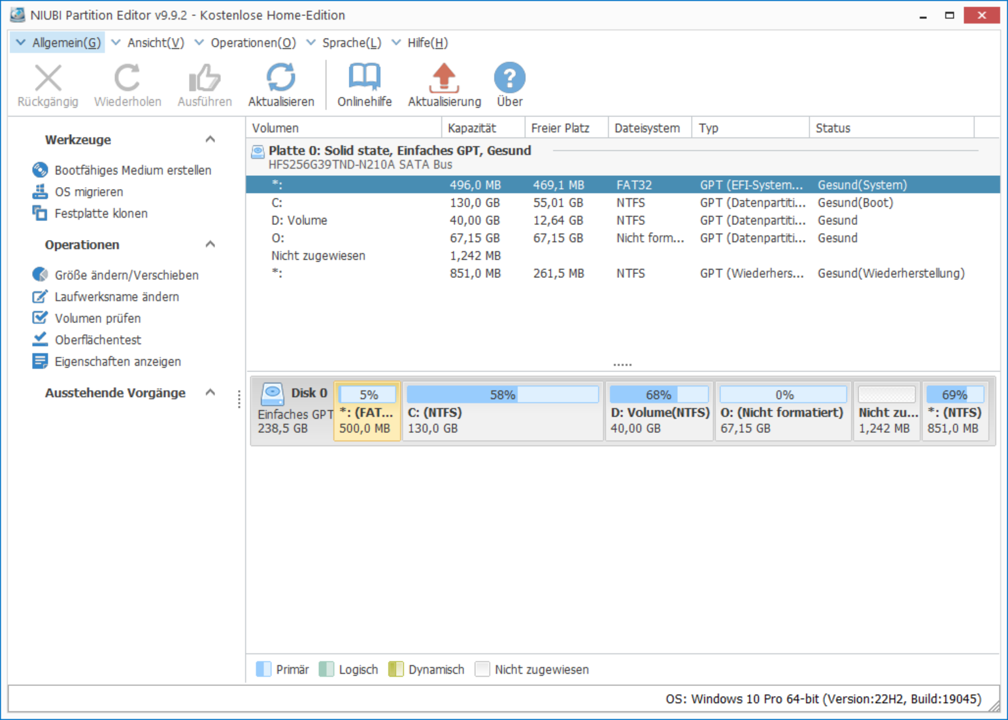This screenshot has height=720, width=1008.
Task: Sort by the Freier Platz column header
Action: tap(566, 128)
